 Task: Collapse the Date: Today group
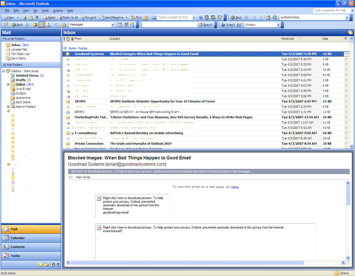point(65,48)
